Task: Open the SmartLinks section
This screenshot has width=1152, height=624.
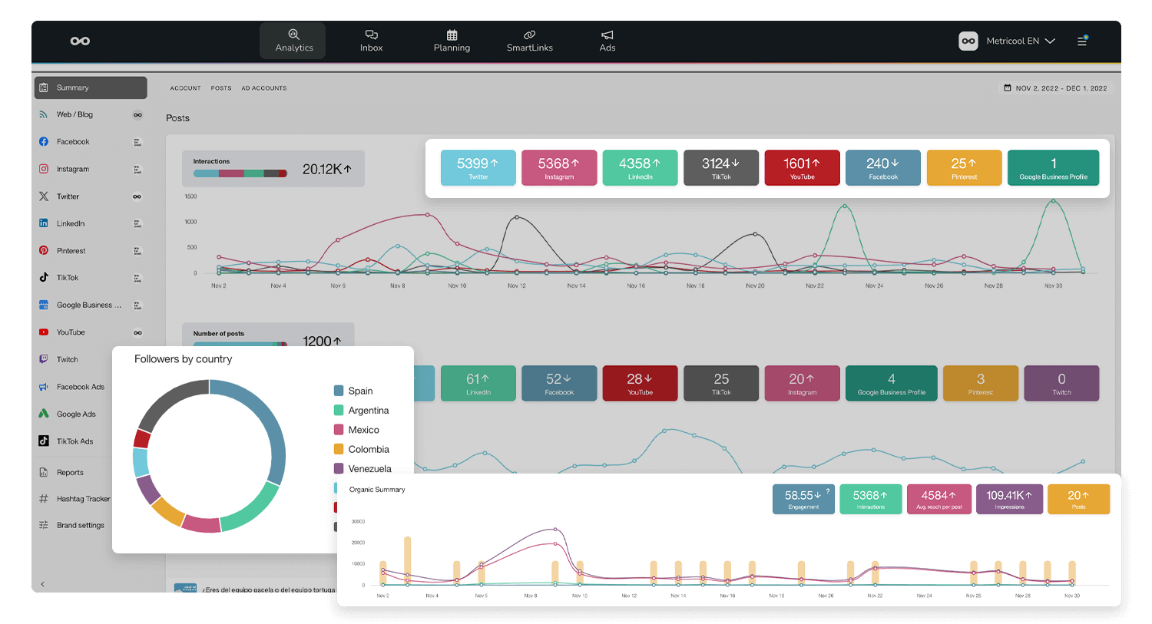Action: click(x=530, y=41)
